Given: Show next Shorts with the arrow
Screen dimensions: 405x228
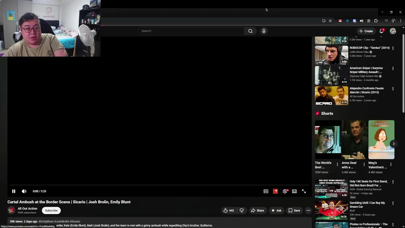Looking at the screenshot, I should click(x=394, y=144).
